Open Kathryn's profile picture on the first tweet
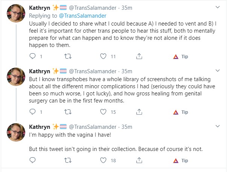The width and height of the screenshot is (228, 172). tap(16, 13)
